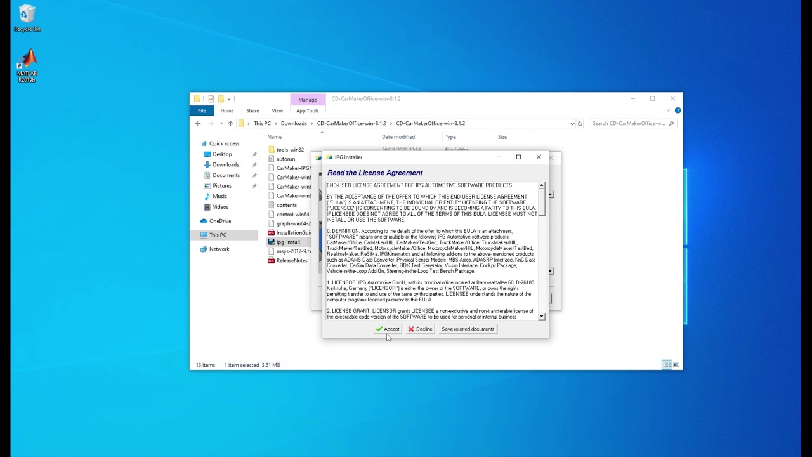
Task: Click Save referred documents button
Action: tap(468, 329)
